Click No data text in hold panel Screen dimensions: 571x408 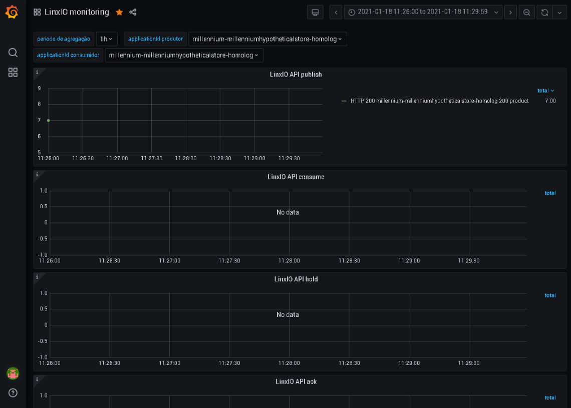click(x=288, y=314)
